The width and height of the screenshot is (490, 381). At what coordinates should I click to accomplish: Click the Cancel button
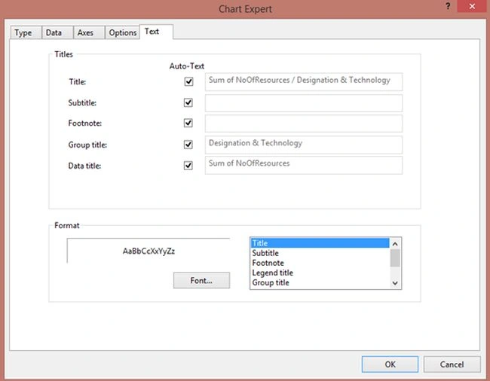point(452,364)
